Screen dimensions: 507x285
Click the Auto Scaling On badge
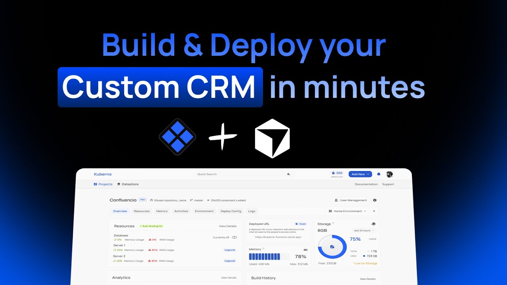[x=151, y=226]
